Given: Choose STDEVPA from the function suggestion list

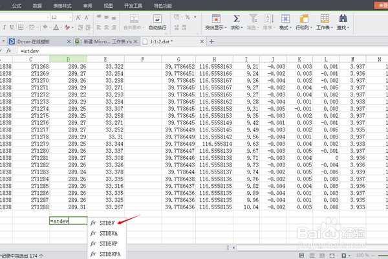Looking at the screenshot, I should (107, 254).
